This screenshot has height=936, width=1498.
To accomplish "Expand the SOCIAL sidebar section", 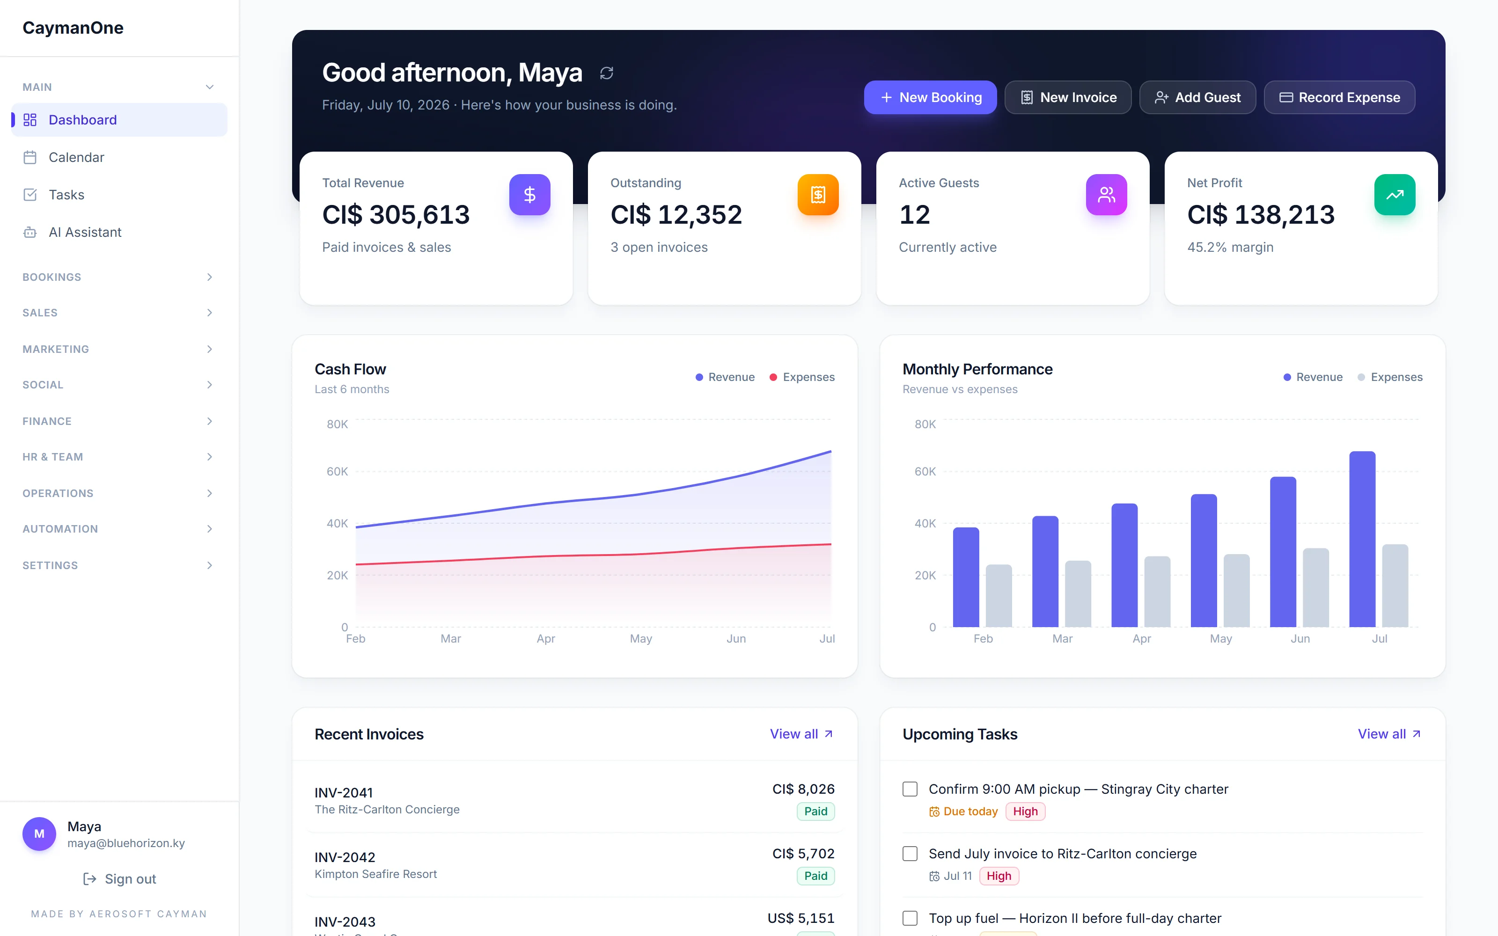I will (119, 384).
